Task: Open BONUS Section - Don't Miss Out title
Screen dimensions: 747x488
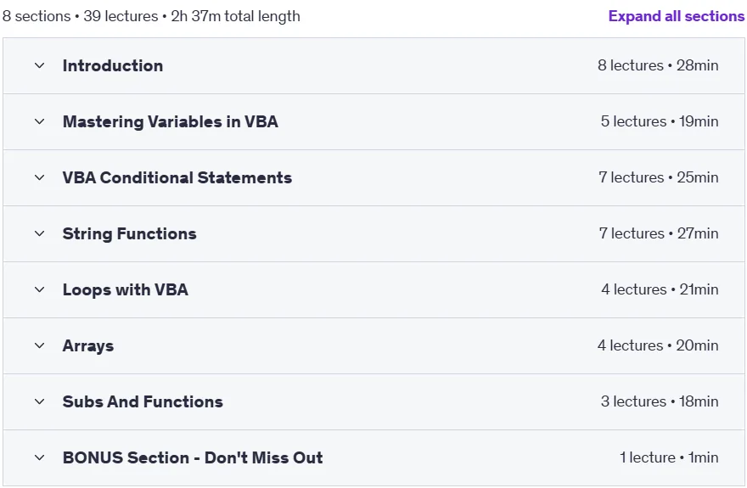Action: [x=193, y=457]
